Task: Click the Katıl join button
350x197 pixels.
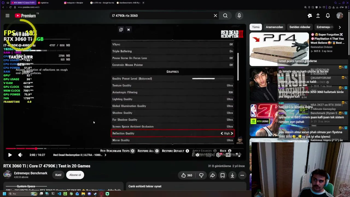Action: (x=58, y=175)
